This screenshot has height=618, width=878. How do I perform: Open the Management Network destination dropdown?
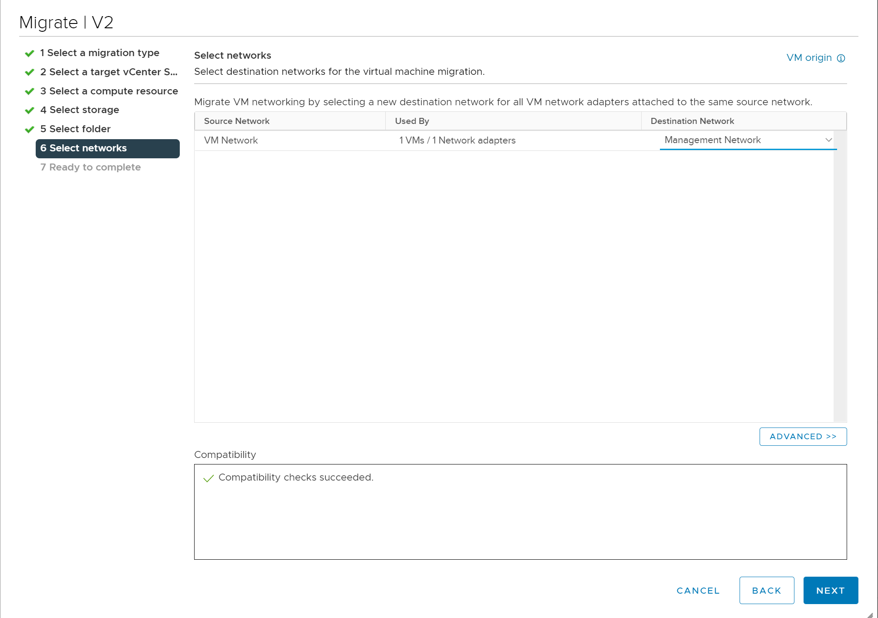point(828,140)
